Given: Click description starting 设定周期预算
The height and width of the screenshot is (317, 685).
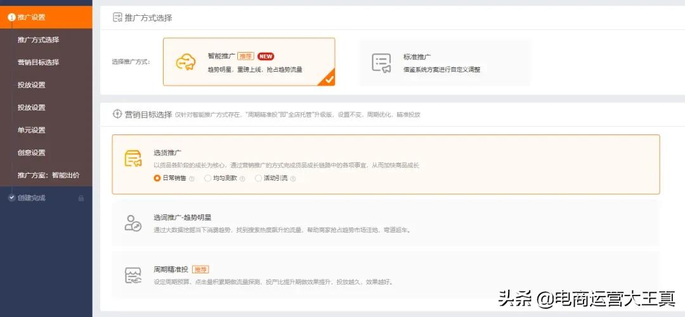Looking at the screenshot, I should pyautogui.click(x=273, y=282).
